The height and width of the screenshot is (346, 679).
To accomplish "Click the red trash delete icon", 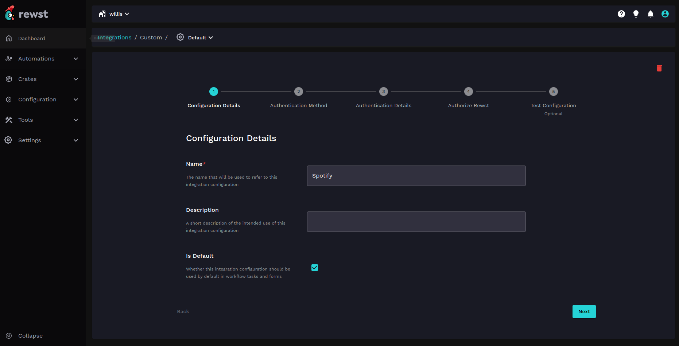I will point(659,68).
